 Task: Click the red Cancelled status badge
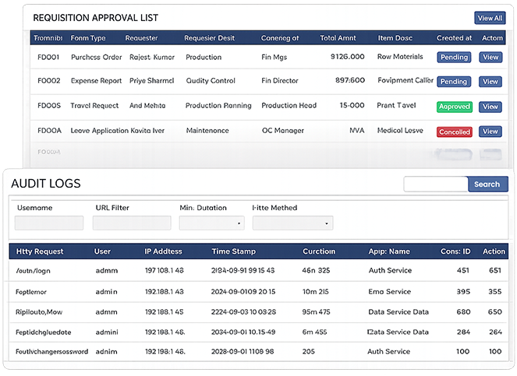454,132
